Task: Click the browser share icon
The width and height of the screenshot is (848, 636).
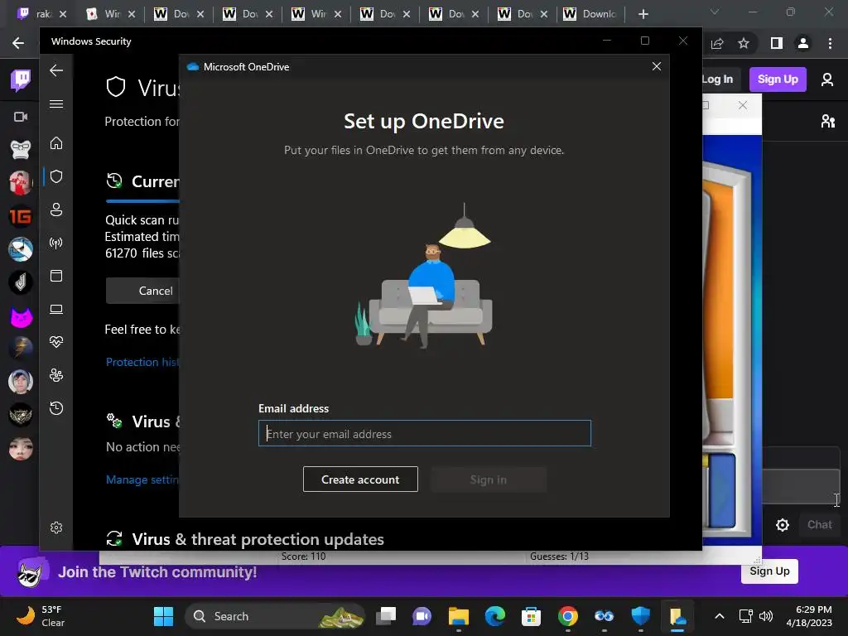Action: 717,43
